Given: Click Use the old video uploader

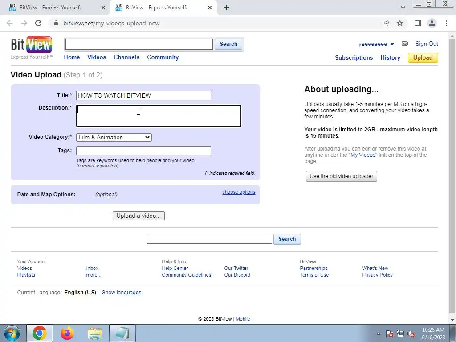Looking at the screenshot, I should point(342,176).
